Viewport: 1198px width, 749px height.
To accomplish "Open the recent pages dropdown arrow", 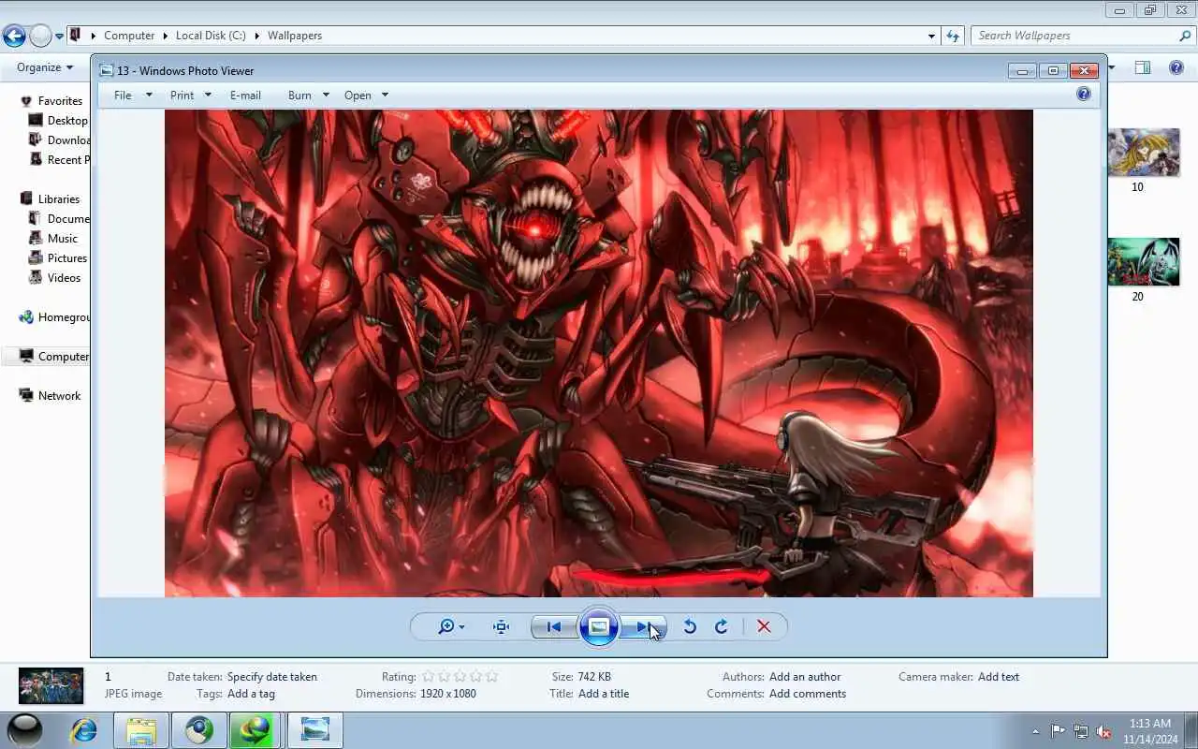I will 60,37.
